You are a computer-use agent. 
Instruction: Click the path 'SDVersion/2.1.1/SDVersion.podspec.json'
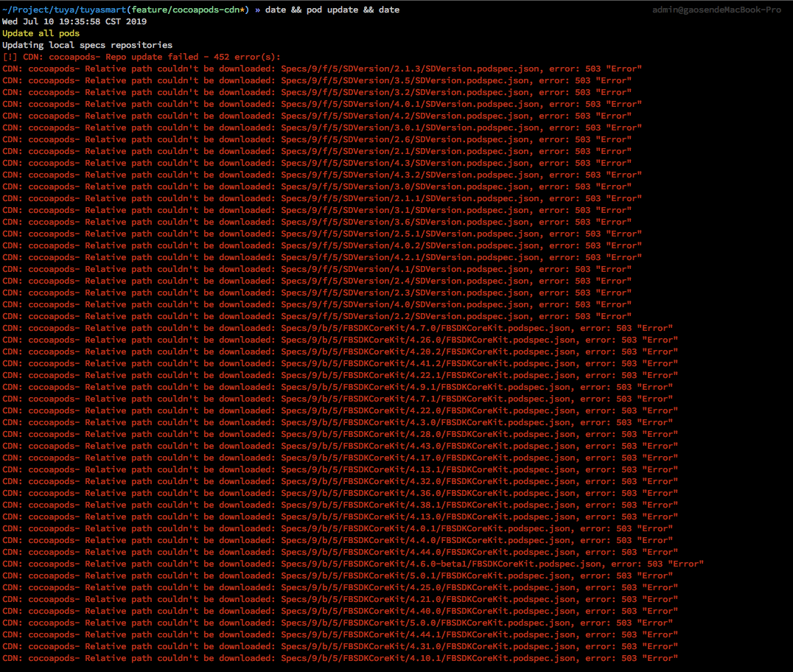click(441, 198)
